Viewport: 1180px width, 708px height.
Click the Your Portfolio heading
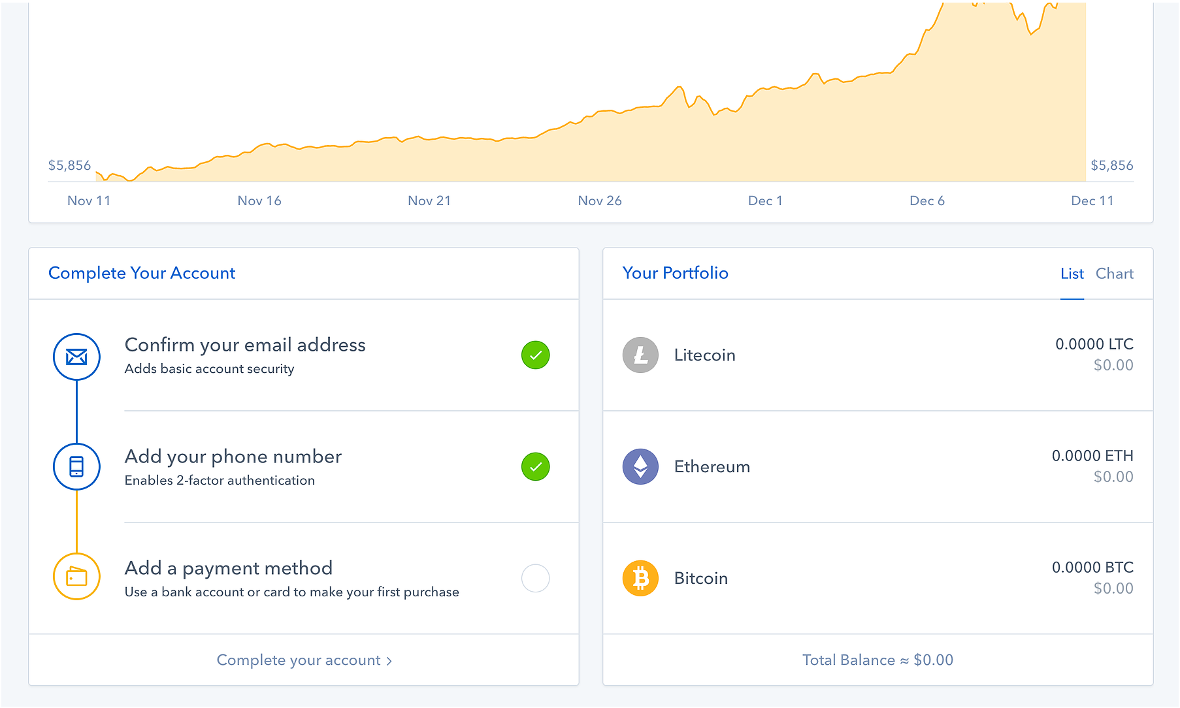tap(675, 273)
